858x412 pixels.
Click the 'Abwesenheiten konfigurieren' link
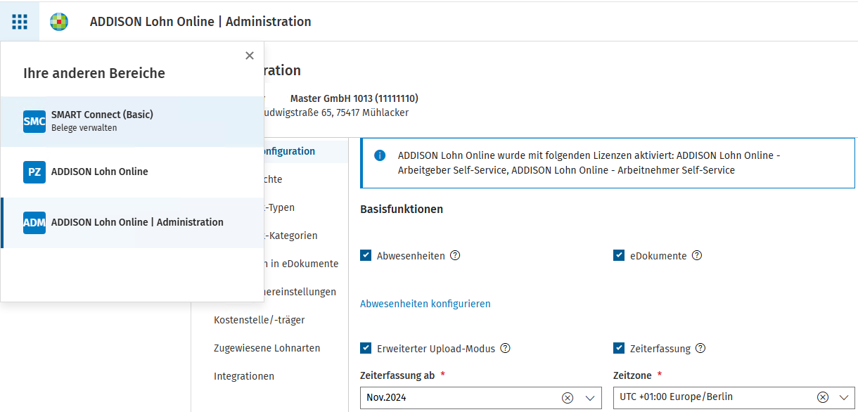pyautogui.click(x=425, y=304)
